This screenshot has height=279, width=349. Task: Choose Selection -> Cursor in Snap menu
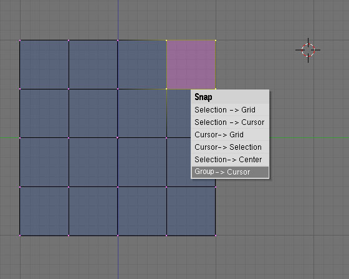tap(230, 122)
